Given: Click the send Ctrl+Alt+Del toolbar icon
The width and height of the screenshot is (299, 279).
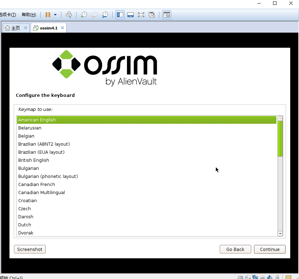Looking at the screenshot, I should 69,15.
